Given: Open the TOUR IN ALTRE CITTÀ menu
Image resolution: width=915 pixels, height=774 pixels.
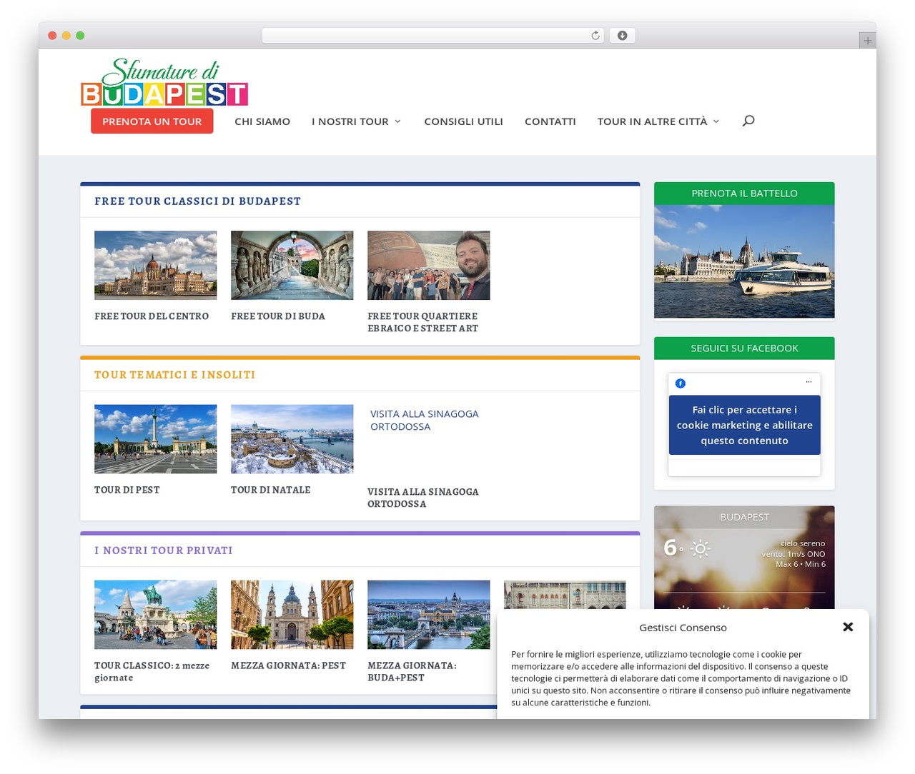Looking at the screenshot, I should [x=652, y=121].
